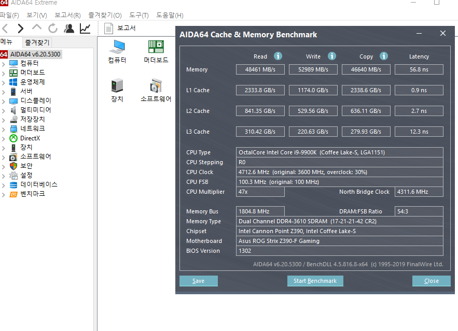Select the 벤치마크 icon in the tree
Screen dimensions: 458x331
click(13, 194)
